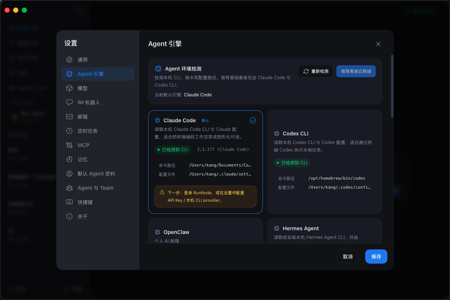The width and height of the screenshot is (450, 300).
Task: Select the Hermes Agent engine card title
Action: pyautogui.click(x=301, y=228)
